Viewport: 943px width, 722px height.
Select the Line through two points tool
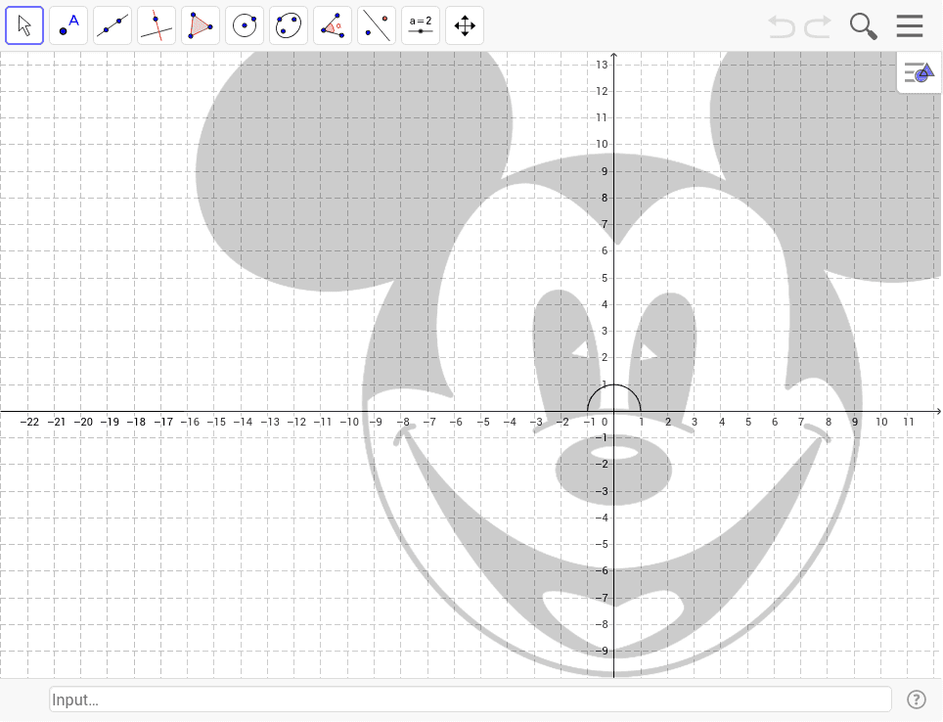point(112,25)
